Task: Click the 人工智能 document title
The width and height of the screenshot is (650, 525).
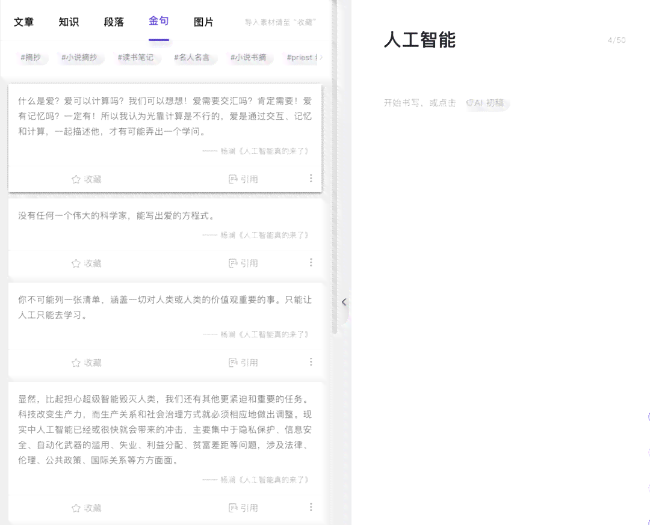Action: [419, 40]
